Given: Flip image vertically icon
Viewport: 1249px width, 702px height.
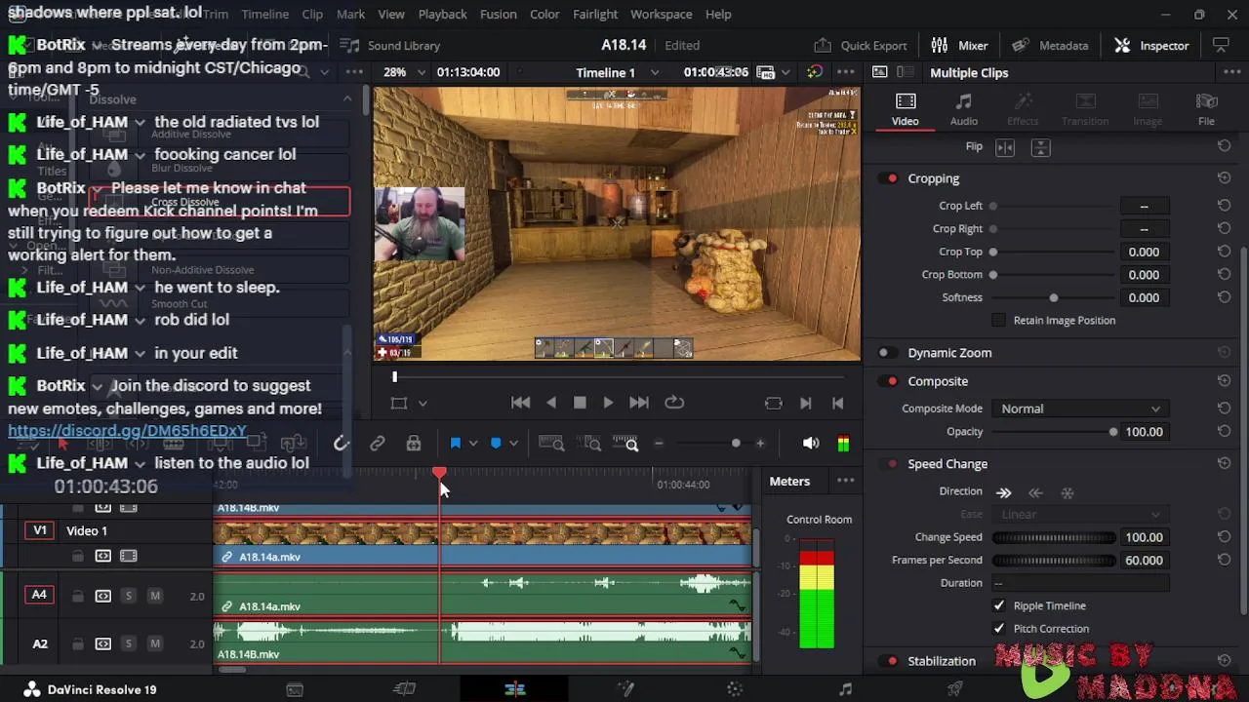Looking at the screenshot, I should [1040, 147].
